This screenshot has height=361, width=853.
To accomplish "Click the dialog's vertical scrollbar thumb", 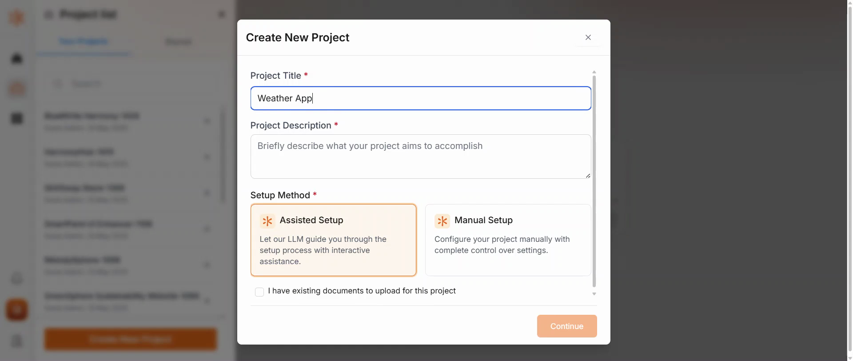I will coord(594,181).
